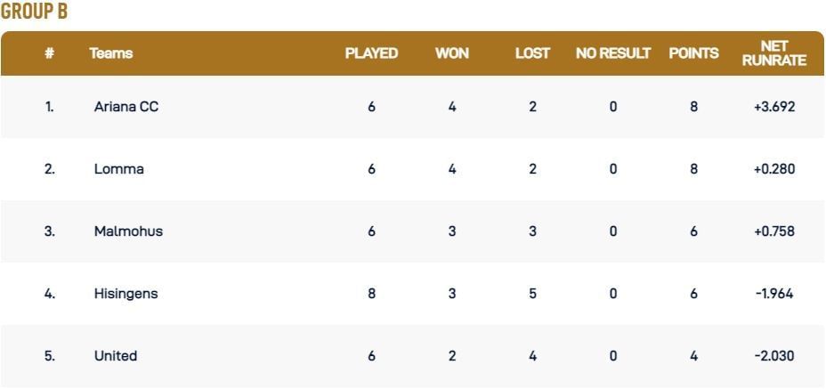Click United's net runrate -2.030

773,356
